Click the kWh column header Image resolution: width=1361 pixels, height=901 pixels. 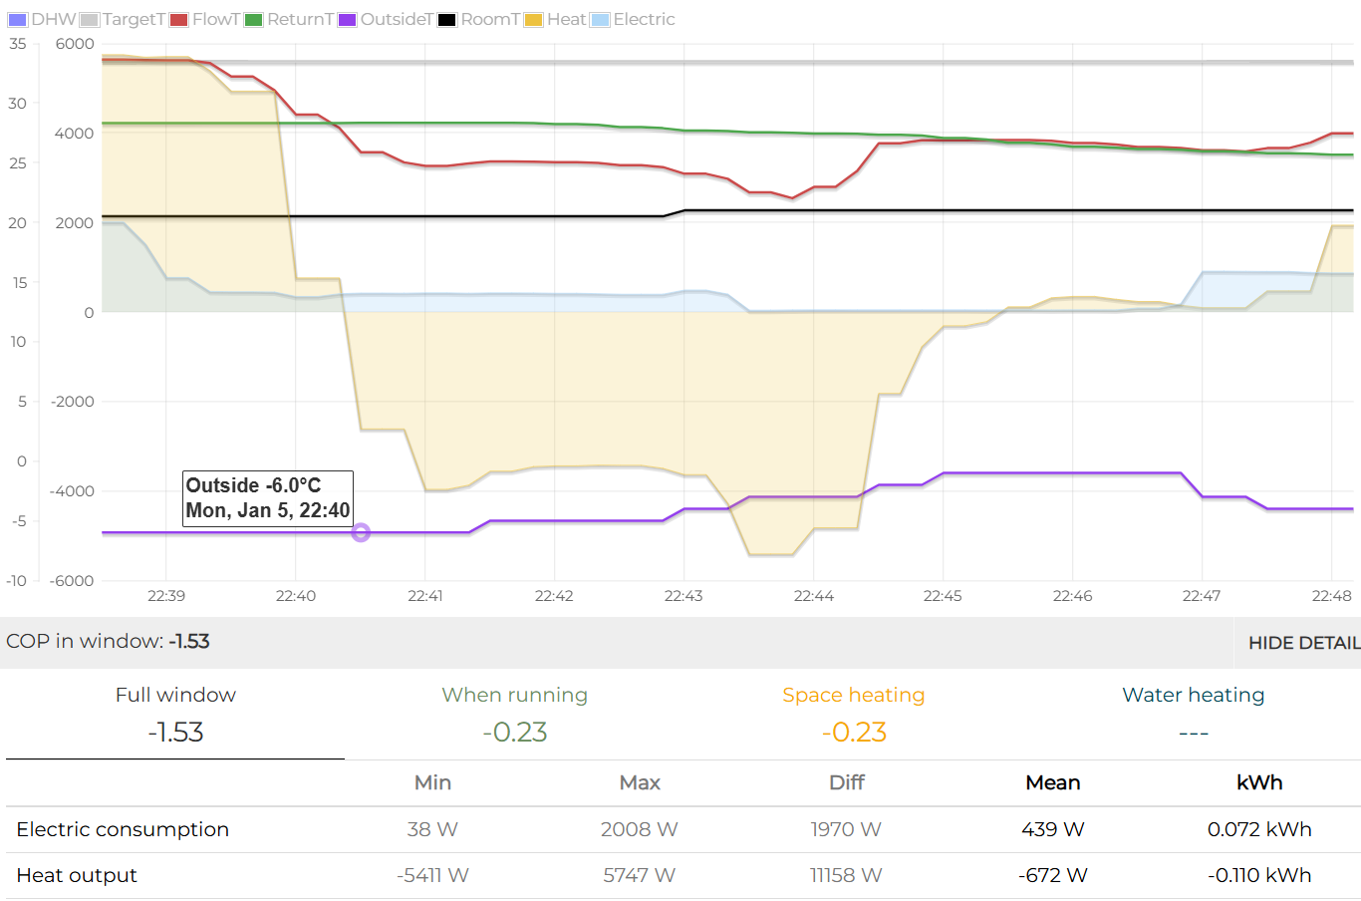pos(1258,782)
